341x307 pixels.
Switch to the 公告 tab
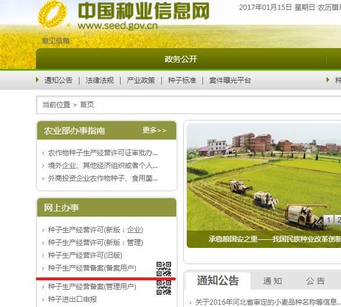(x=315, y=281)
